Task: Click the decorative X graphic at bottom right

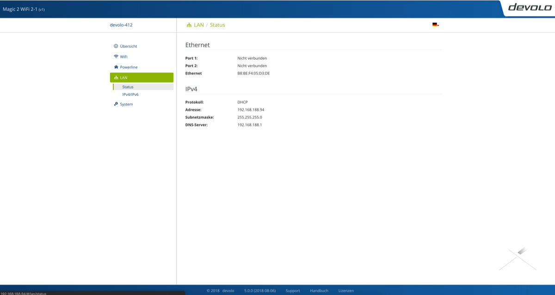Action: click(518, 259)
